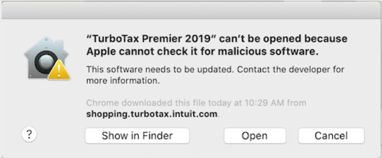Click the "more information." text line

coord(123,81)
